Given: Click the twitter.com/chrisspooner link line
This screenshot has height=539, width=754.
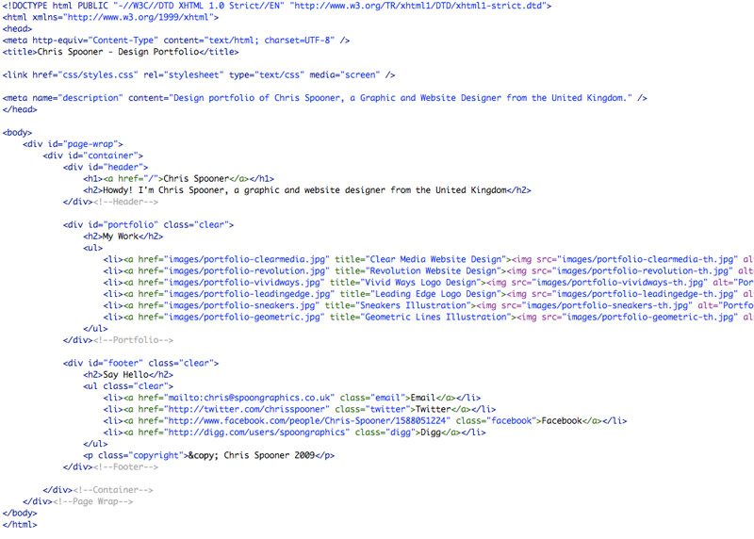Looking at the screenshot, I should point(300,410).
